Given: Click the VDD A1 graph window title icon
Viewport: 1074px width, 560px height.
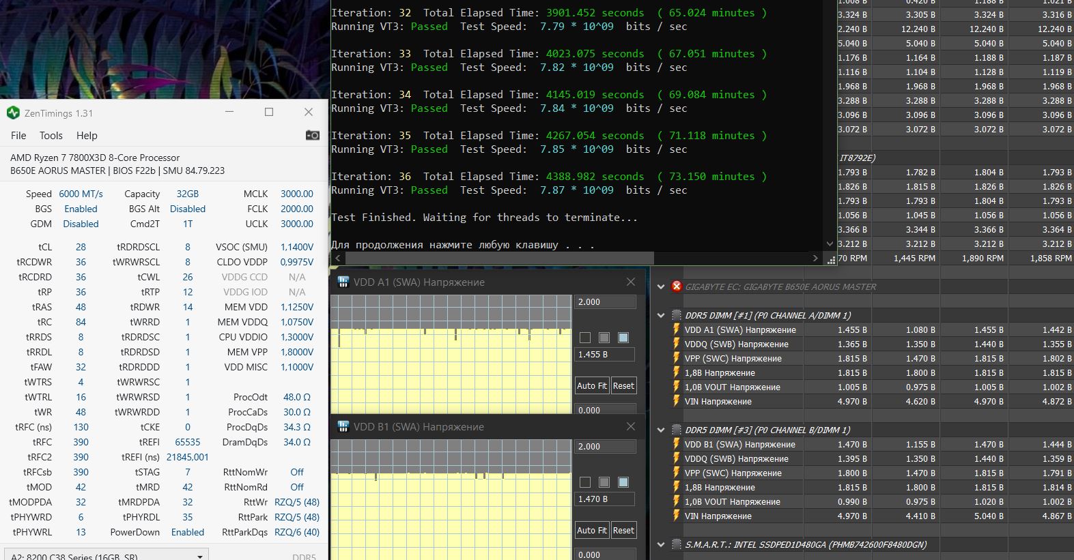Looking at the screenshot, I should (343, 282).
